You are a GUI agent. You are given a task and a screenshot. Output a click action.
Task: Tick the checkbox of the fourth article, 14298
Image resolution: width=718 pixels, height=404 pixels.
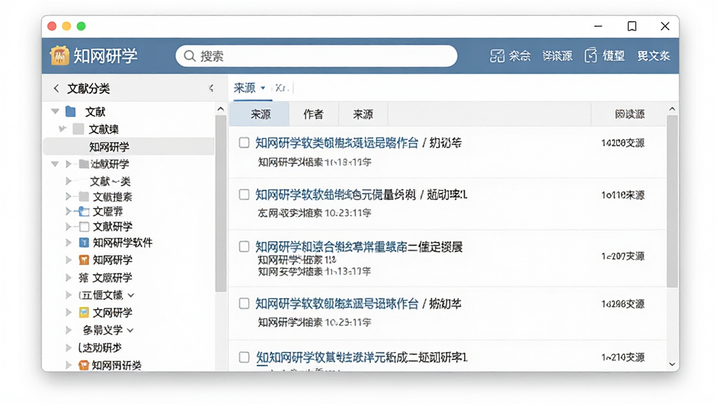(244, 304)
